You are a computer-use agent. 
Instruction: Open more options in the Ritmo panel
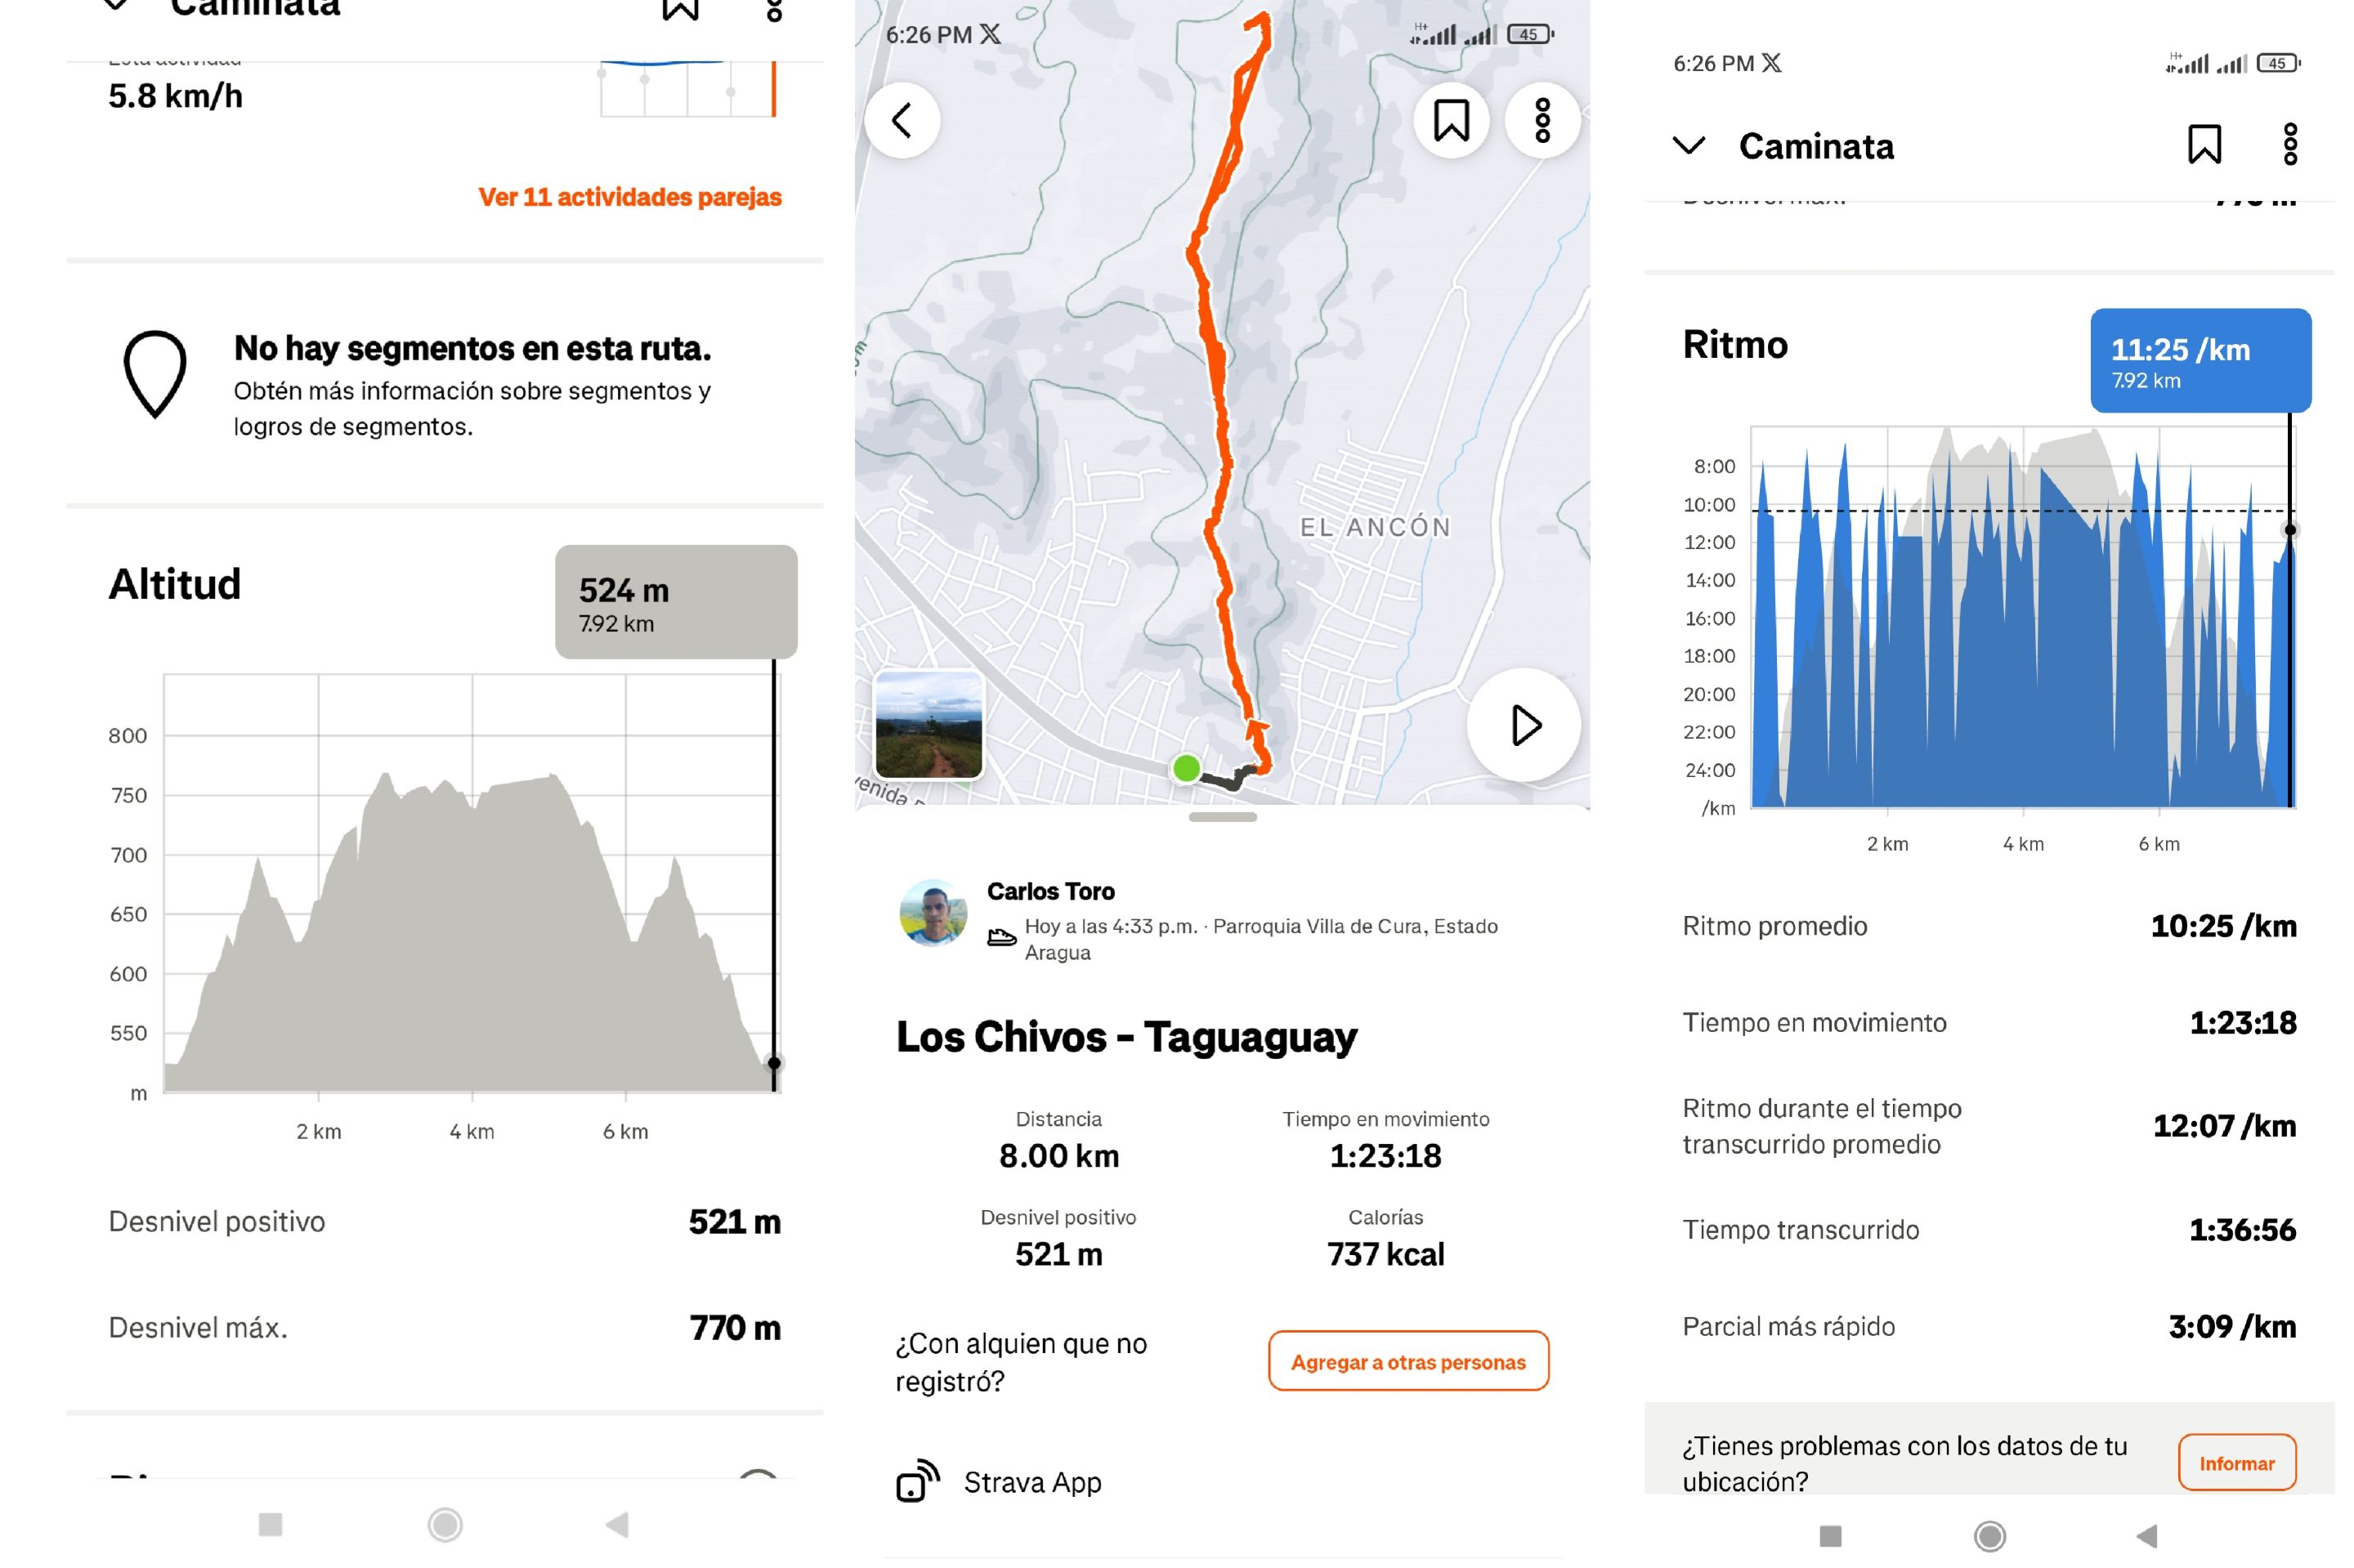2290,145
